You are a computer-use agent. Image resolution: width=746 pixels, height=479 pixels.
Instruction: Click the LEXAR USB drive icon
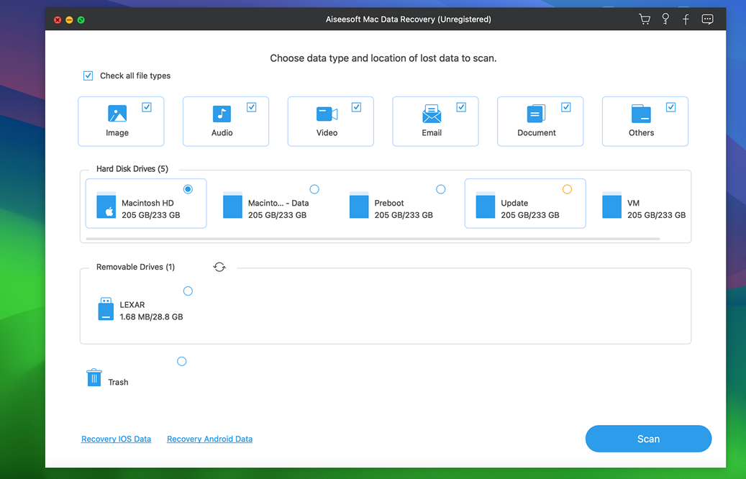(106, 309)
